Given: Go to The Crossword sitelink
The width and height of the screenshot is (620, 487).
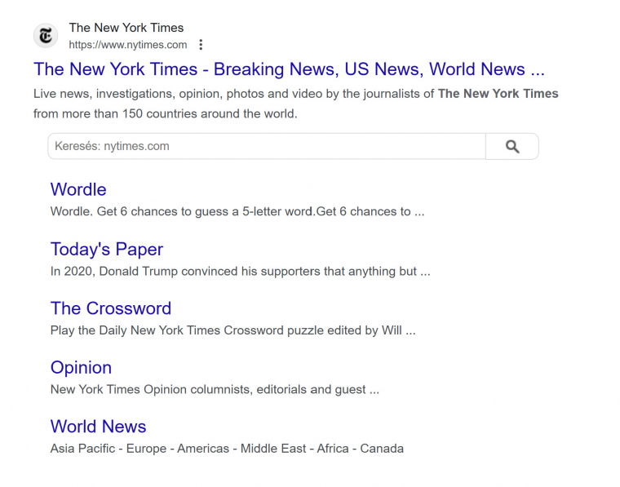Looking at the screenshot, I should pos(111,308).
